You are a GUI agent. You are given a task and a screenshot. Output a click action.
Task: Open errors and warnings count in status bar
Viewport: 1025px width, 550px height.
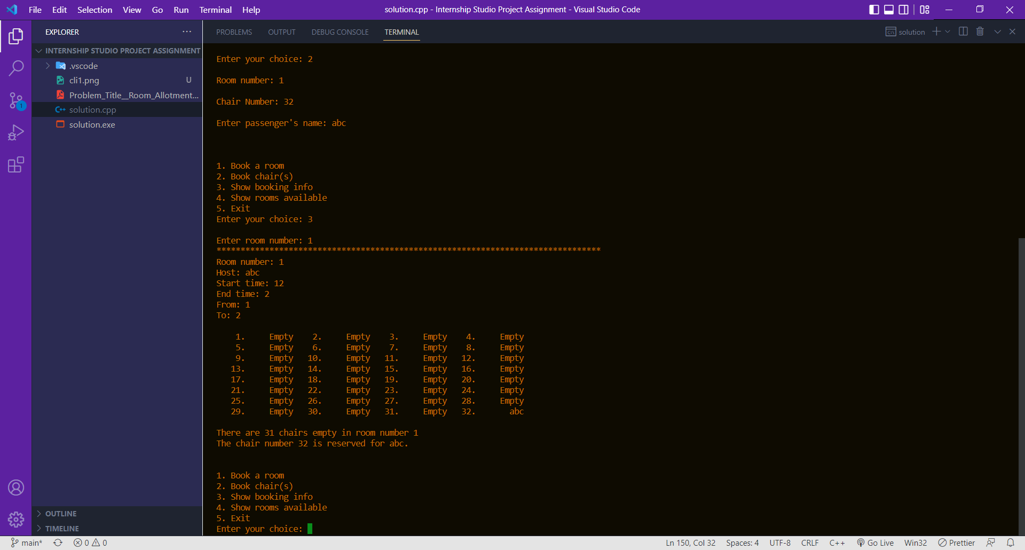[x=90, y=543]
